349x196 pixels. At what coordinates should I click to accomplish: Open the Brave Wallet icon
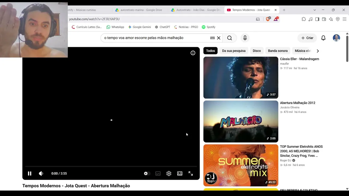click(x=324, y=19)
